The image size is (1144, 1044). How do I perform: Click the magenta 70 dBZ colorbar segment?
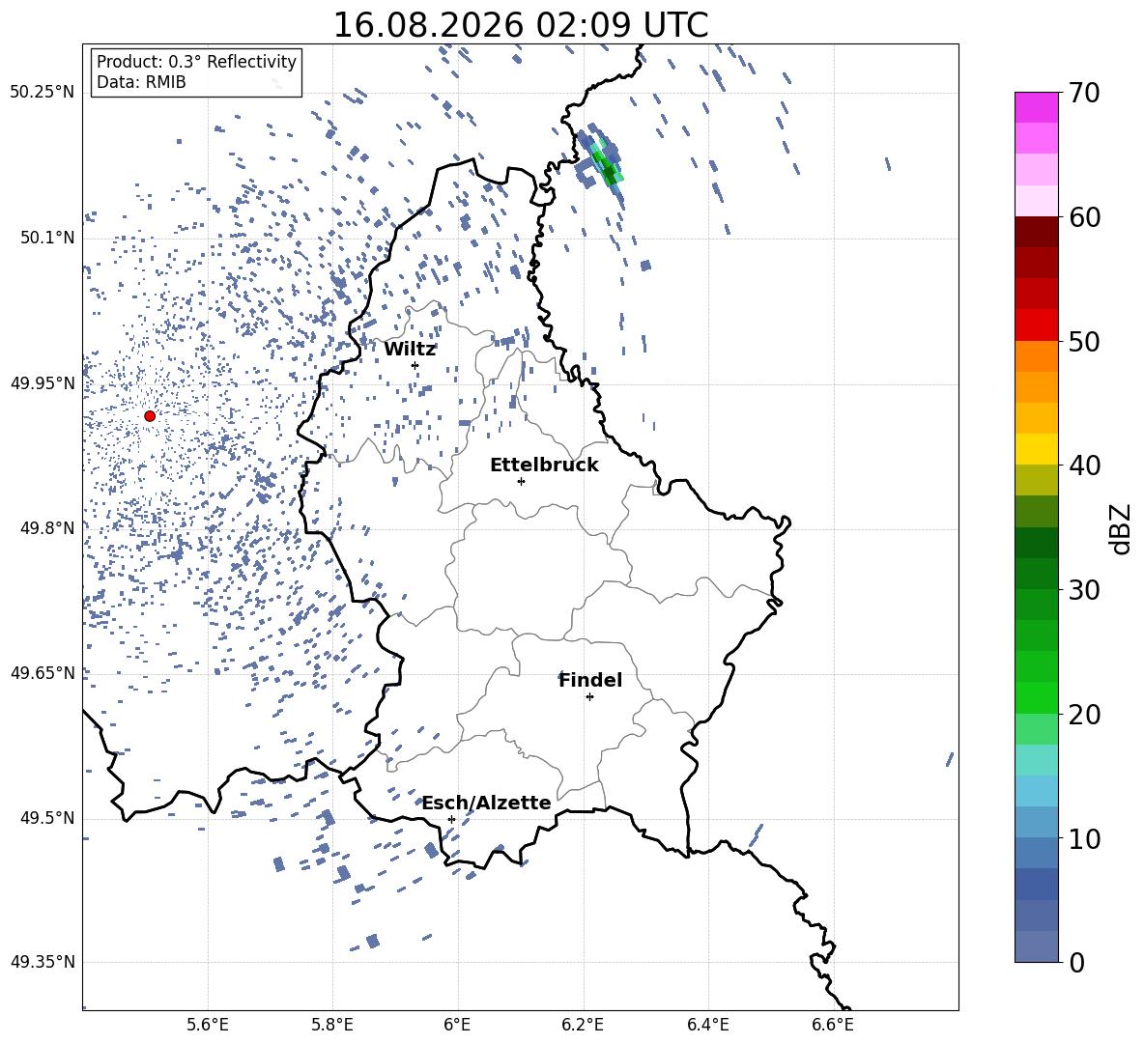1036,107
